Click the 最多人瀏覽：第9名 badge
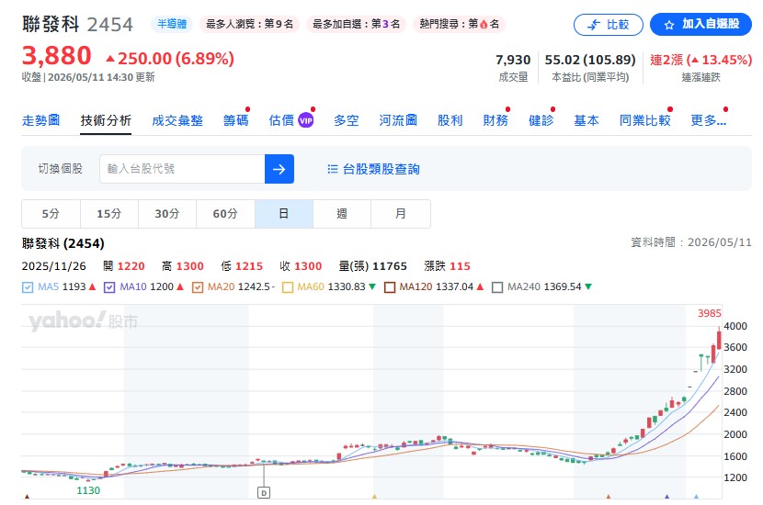The height and width of the screenshot is (505, 763). (250, 24)
